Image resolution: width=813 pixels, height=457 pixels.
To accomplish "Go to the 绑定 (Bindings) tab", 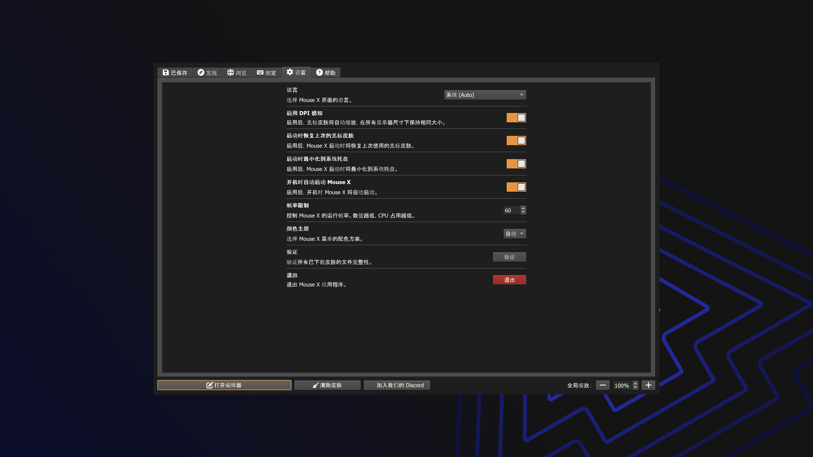I will click(x=266, y=73).
